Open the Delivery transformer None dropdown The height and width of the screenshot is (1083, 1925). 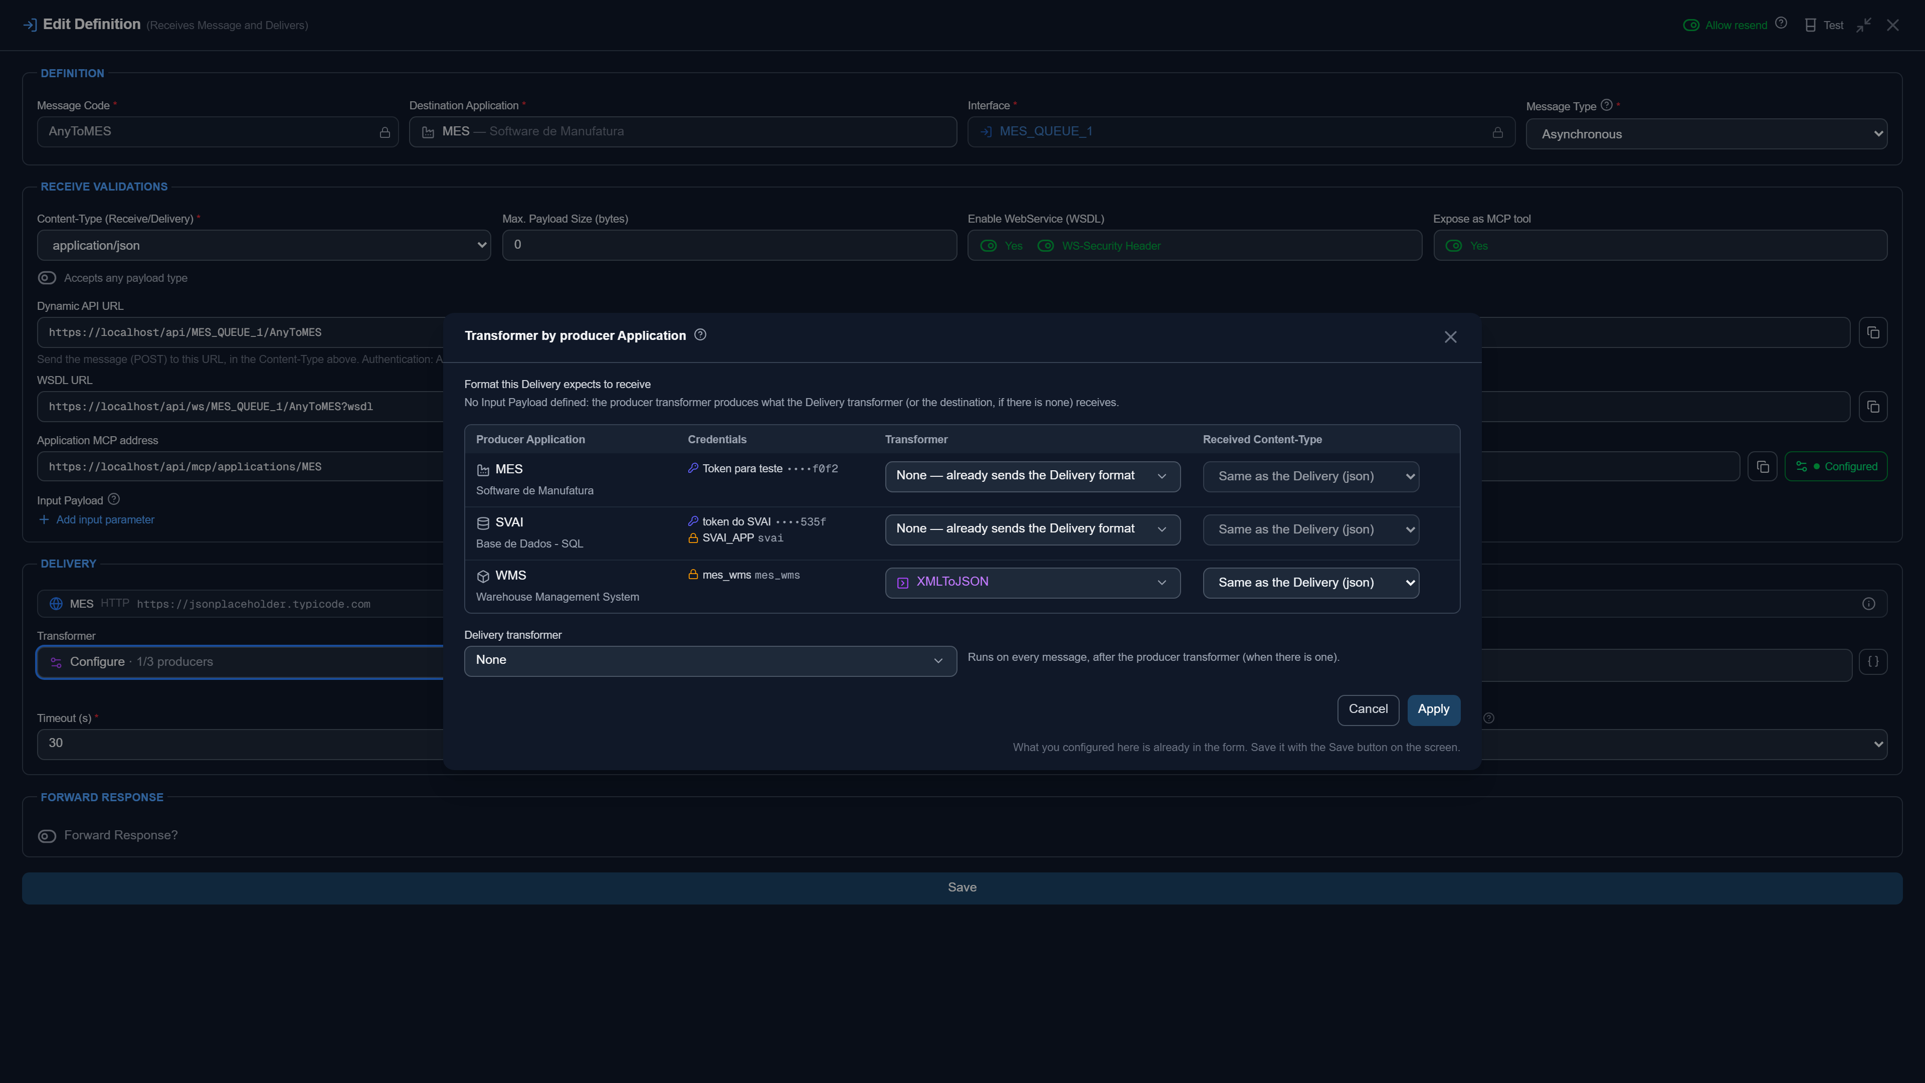coord(710,661)
